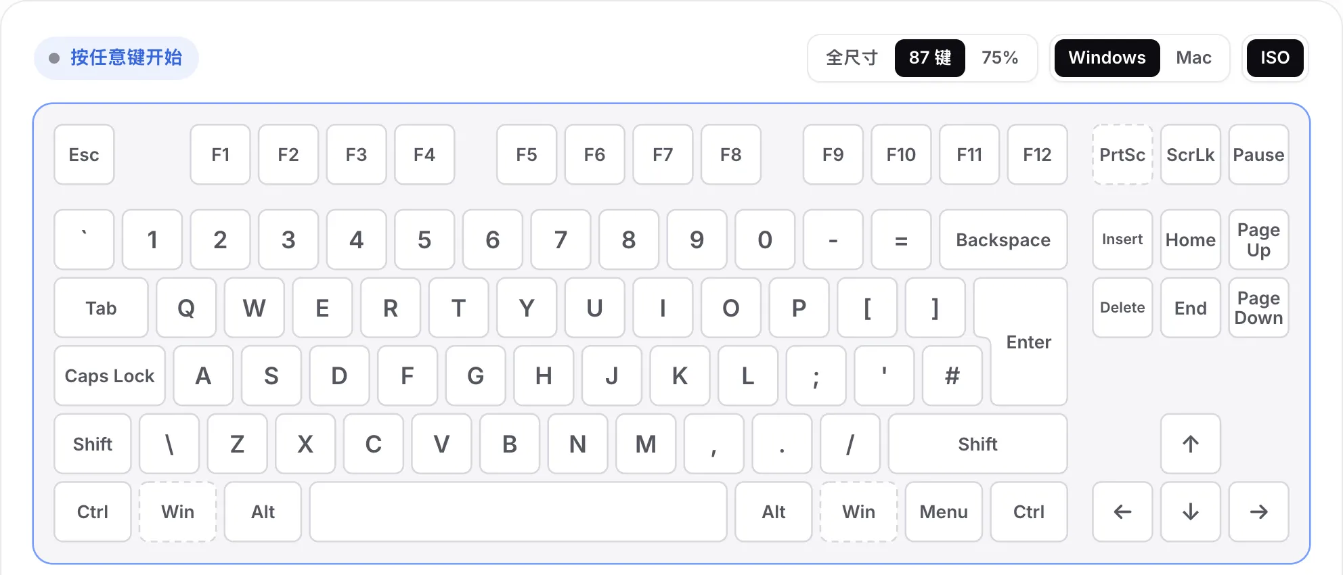The height and width of the screenshot is (575, 1343).
Task: Click the number 7 key
Action: [x=560, y=239]
